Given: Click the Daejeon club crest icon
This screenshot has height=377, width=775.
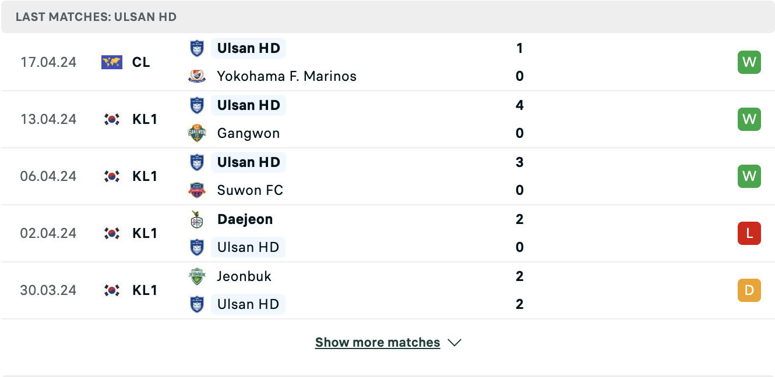Looking at the screenshot, I should (x=197, y=219).
